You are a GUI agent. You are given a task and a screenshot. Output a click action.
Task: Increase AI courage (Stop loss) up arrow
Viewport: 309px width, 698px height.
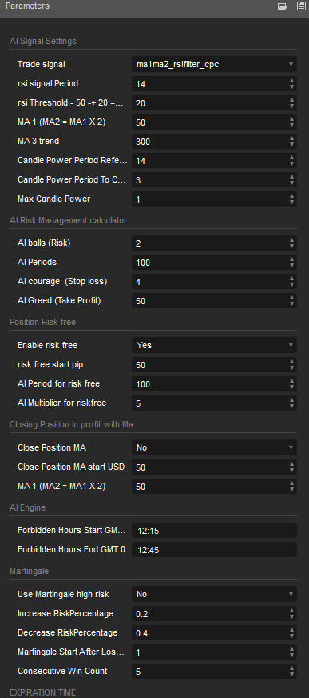click(x=291, y=279)
